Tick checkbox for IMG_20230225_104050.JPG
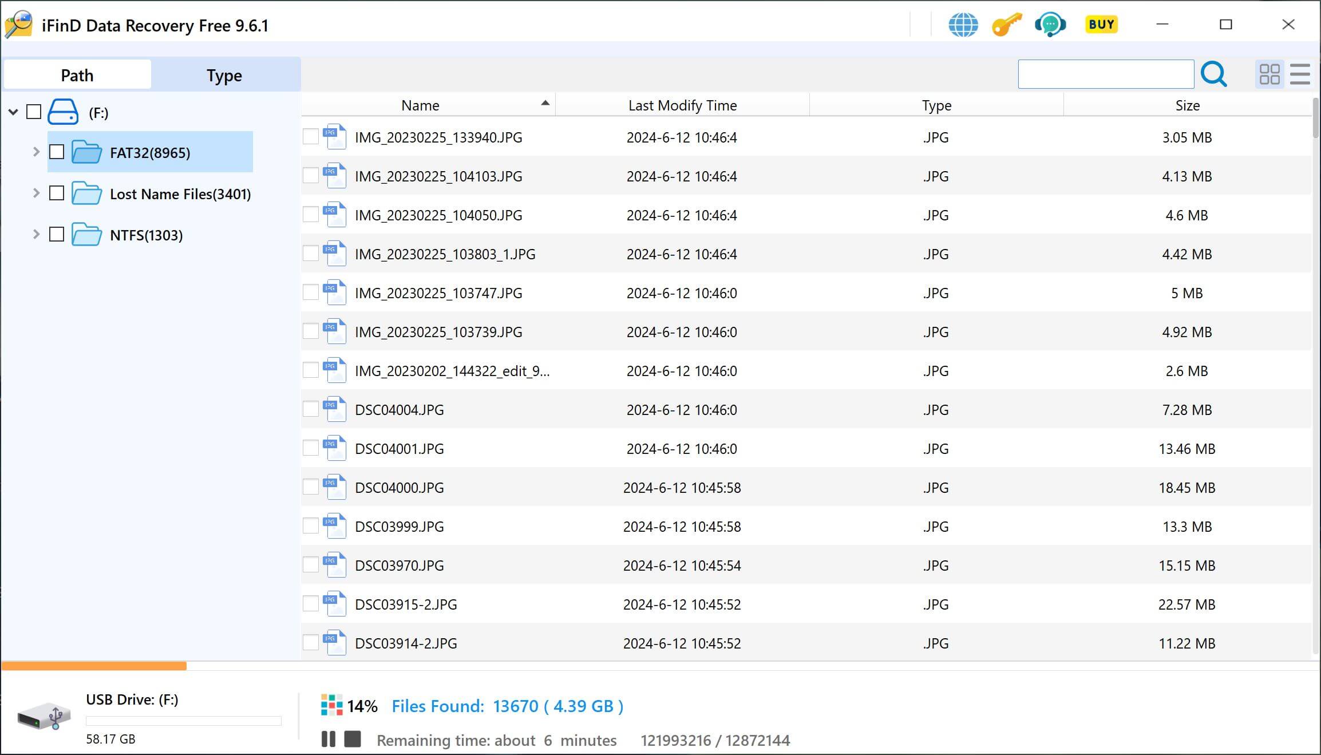 (310, 215)
